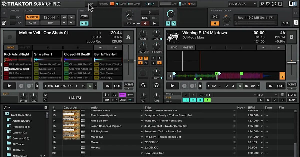Open preferences with the gear icon

(268, 4)
